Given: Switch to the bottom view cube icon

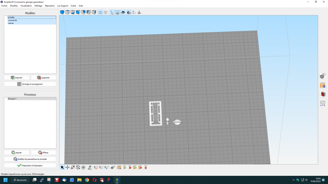Looking at the screenshot, I should (72, 12).
